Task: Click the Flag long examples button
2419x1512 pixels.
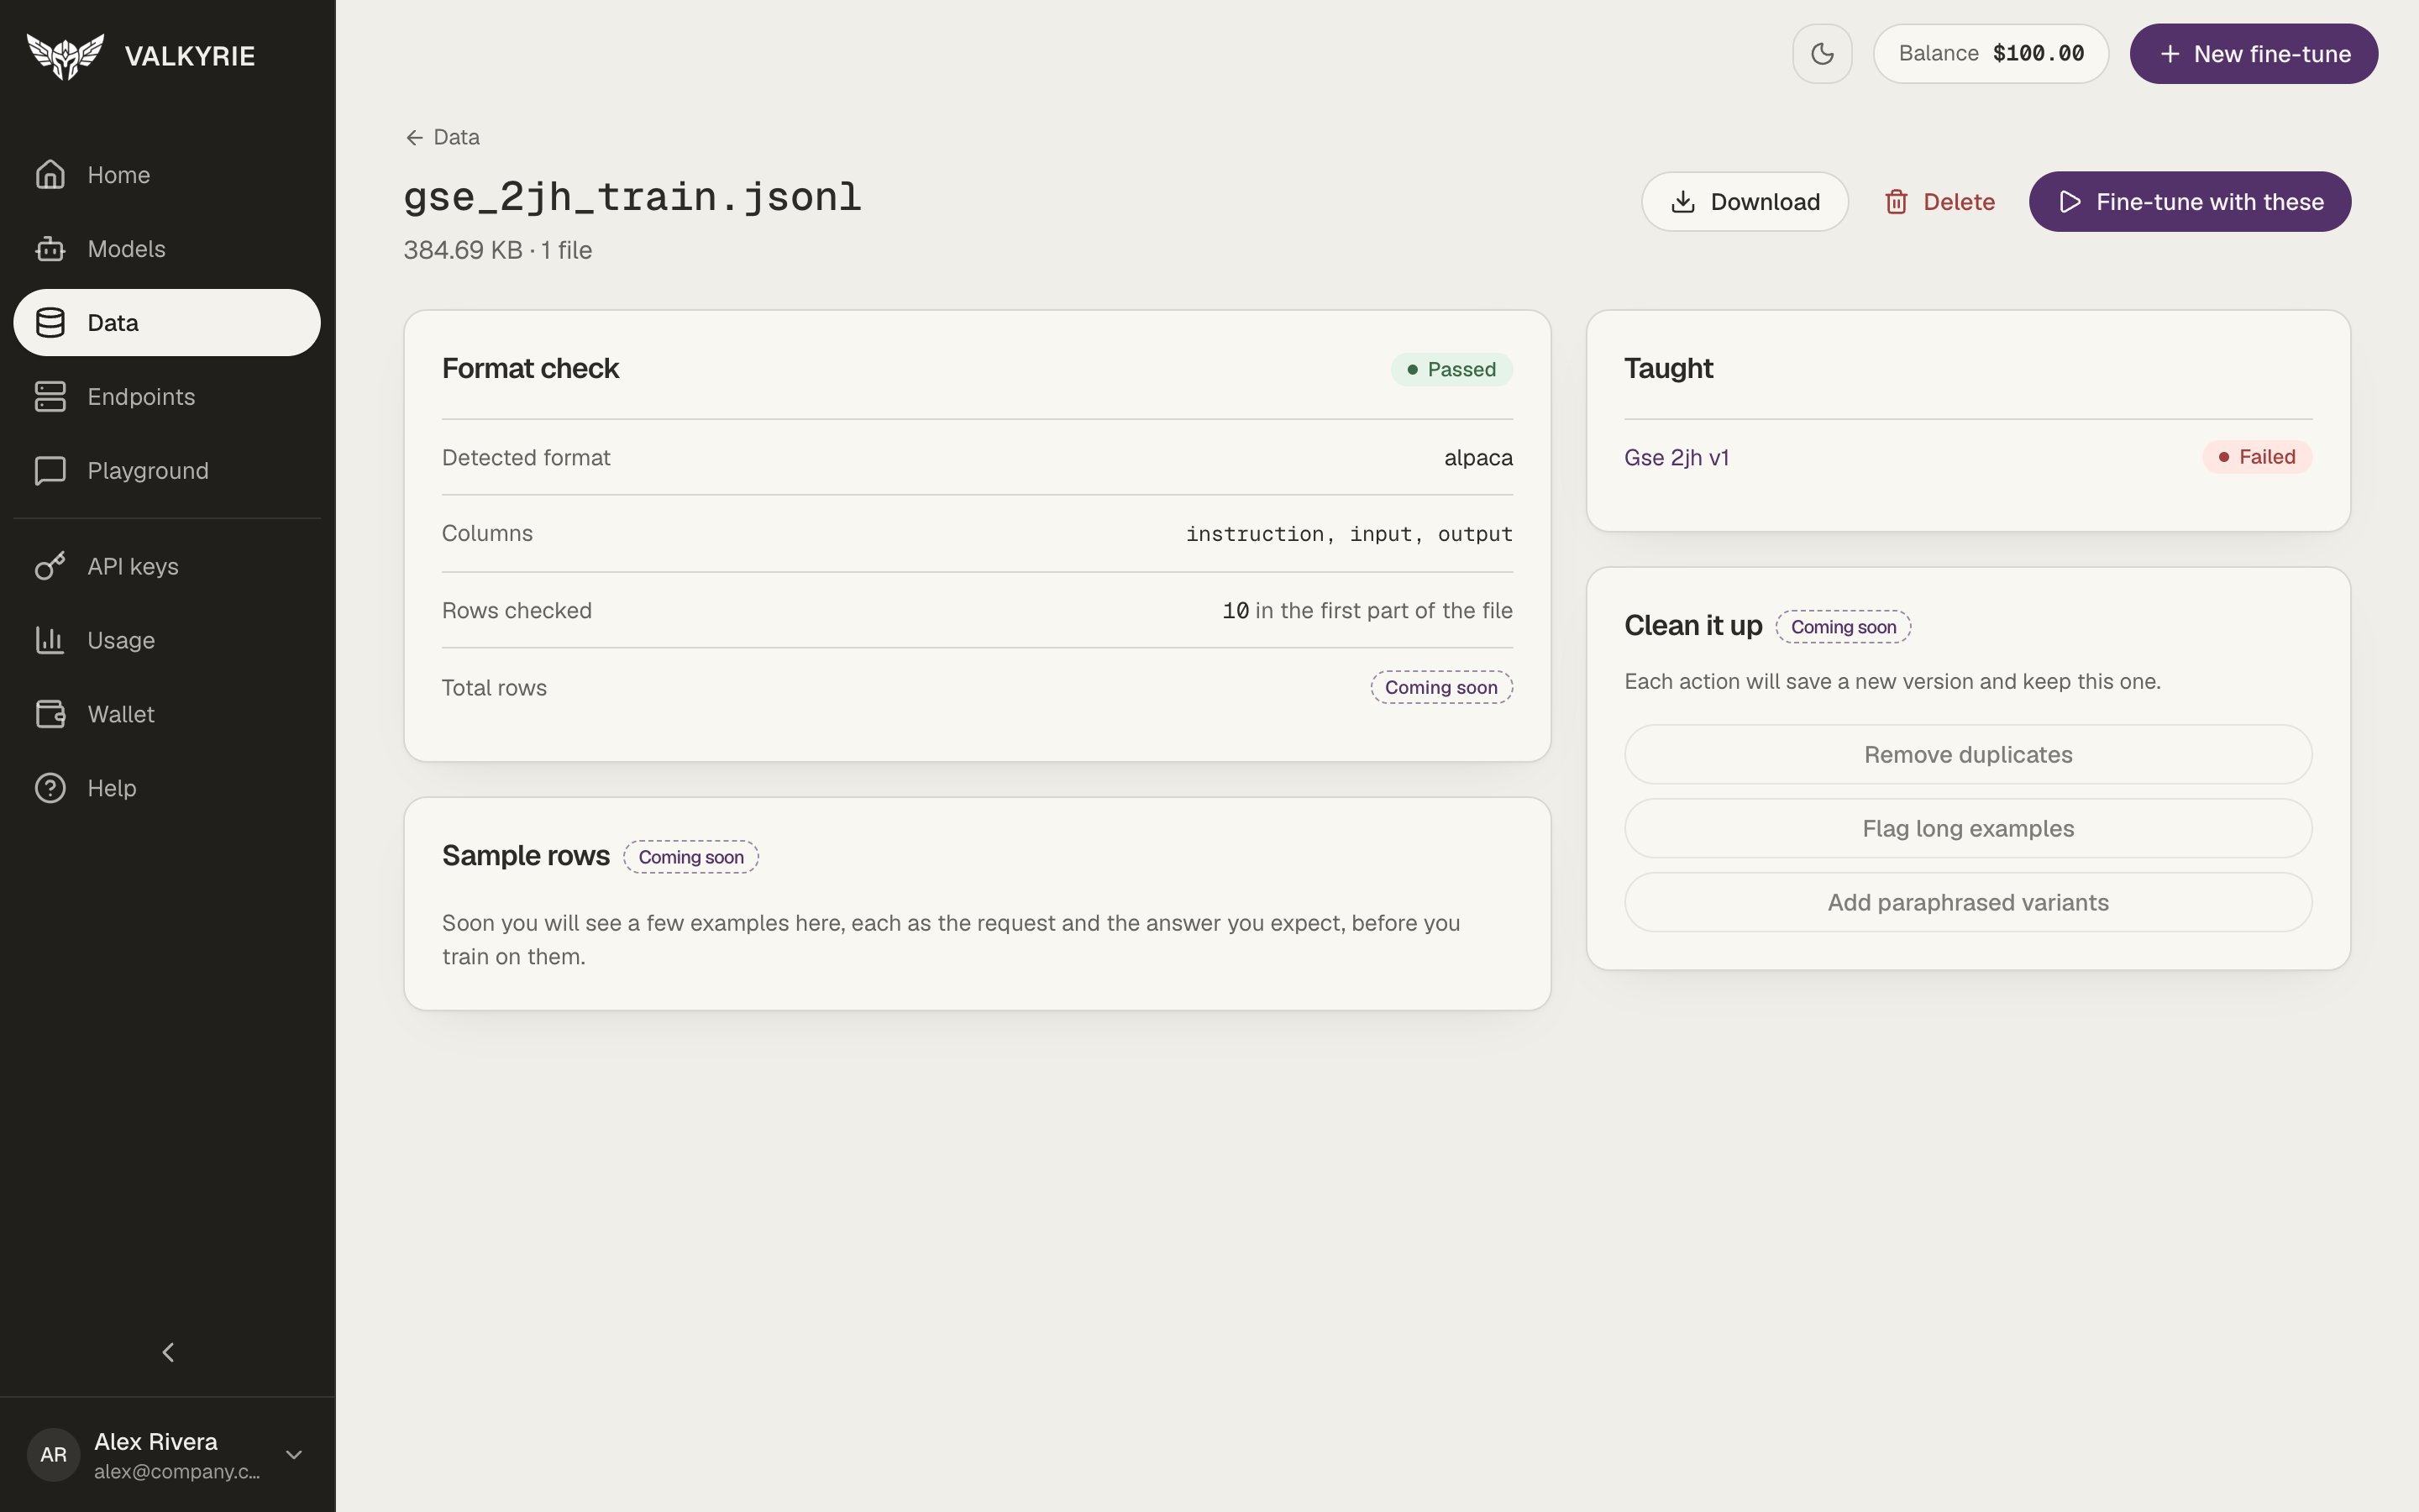Action: [1967, 828]
